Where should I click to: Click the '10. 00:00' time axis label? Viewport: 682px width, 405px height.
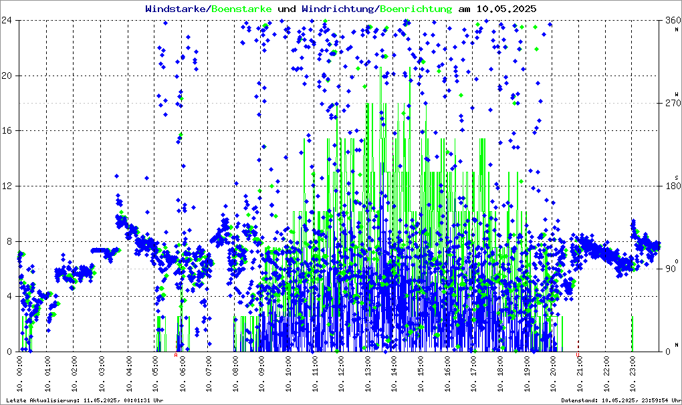20,374
